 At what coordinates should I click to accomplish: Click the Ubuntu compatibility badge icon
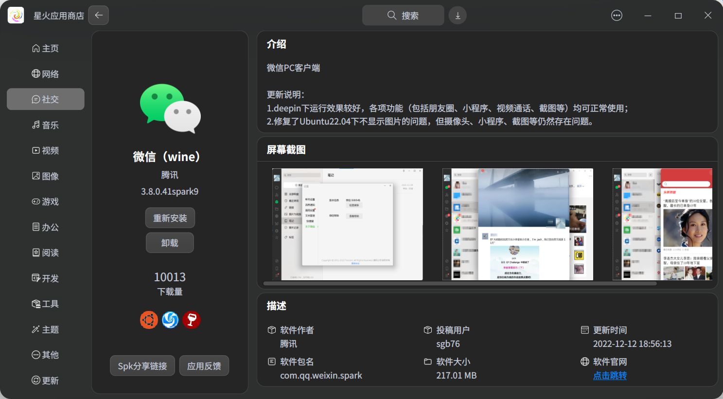pyautogui.click(x=149, y=320)
